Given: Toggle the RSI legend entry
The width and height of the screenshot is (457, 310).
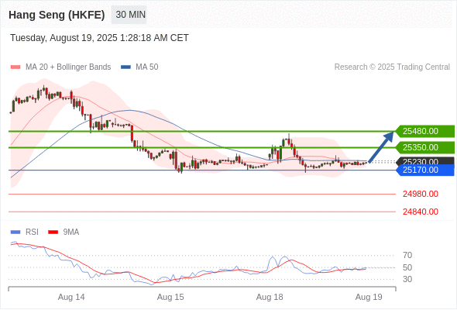Looking at the screenshot, I should 25,232.
